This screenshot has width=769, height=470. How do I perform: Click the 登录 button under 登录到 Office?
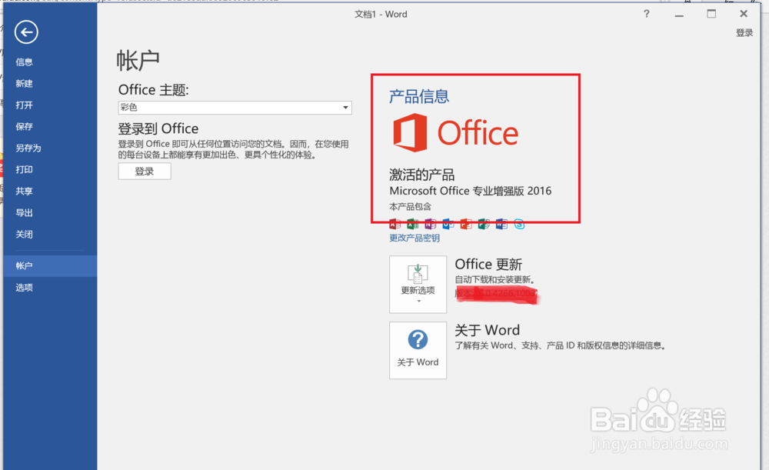[145, 172]
